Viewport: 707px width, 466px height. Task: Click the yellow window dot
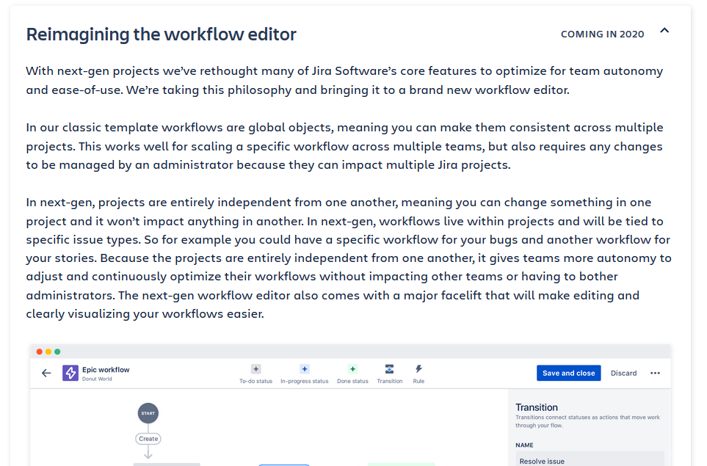[x=48, y=352]
